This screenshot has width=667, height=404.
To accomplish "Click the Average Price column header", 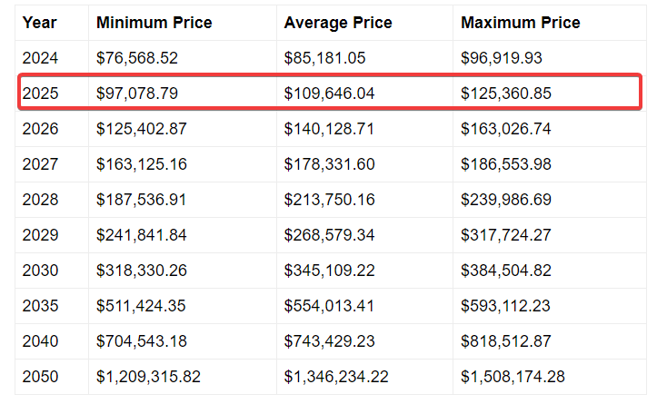I will pyautogui.click(x=336, y=23).
